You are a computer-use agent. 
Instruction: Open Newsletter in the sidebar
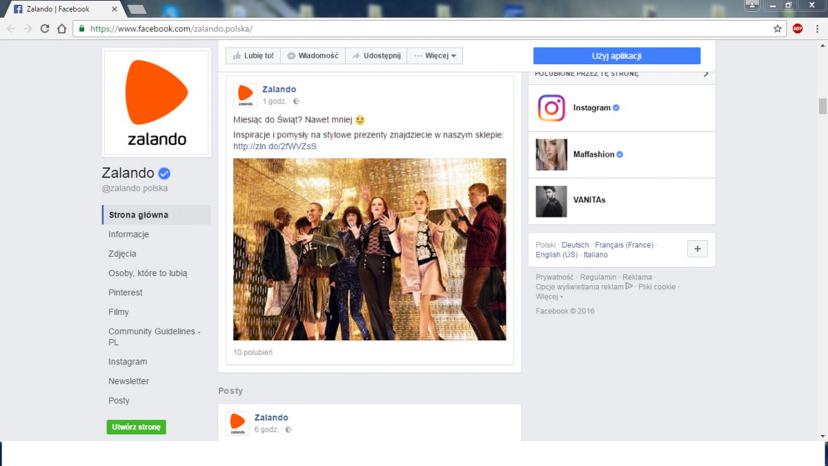point(128,380)
